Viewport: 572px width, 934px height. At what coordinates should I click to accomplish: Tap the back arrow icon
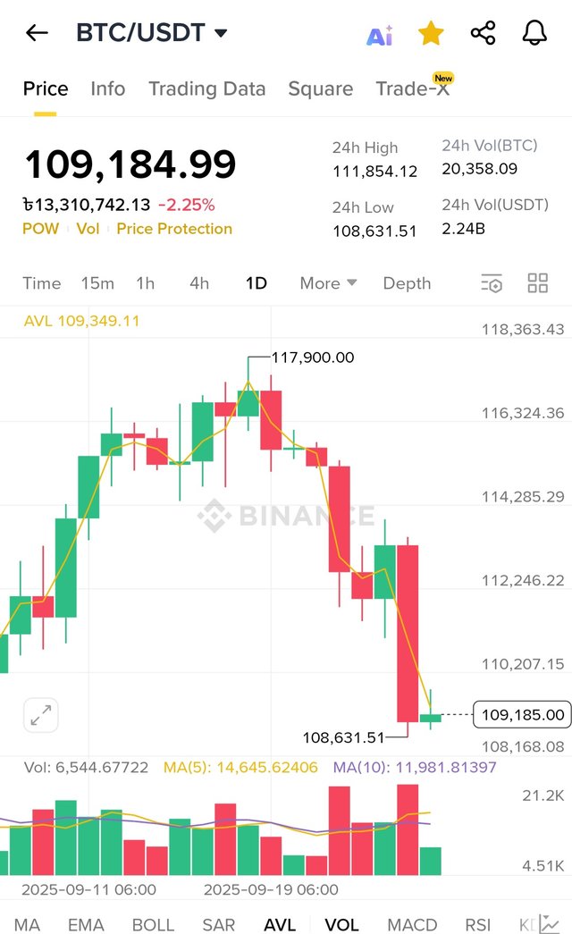click(x=37, y=34)
